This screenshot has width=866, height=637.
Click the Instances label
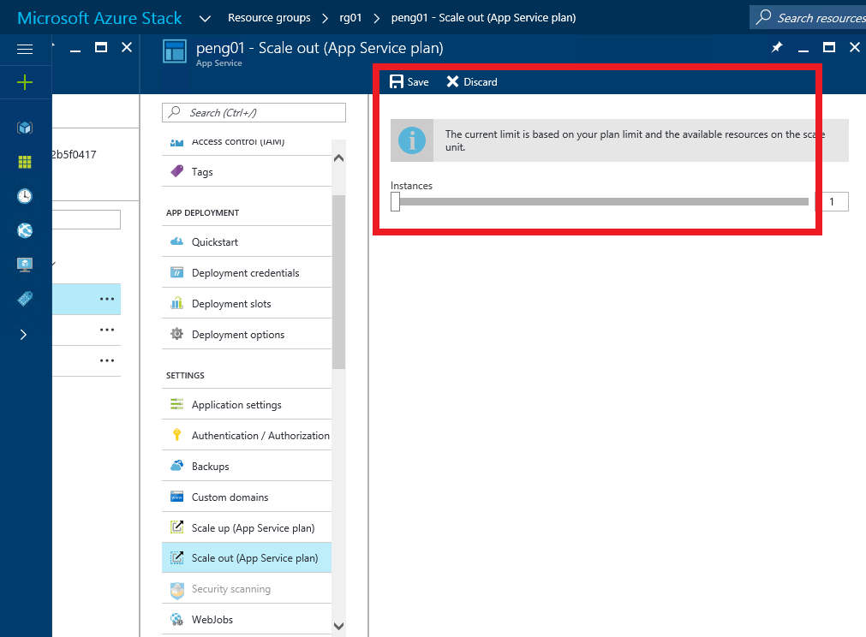[411, 186]
